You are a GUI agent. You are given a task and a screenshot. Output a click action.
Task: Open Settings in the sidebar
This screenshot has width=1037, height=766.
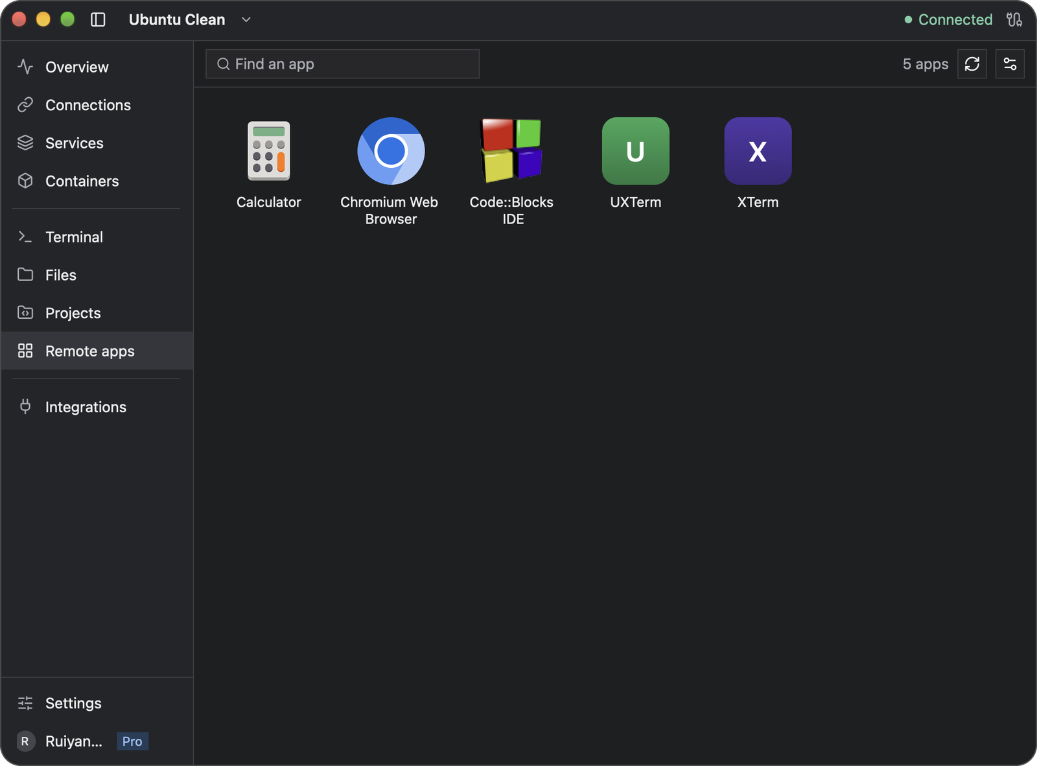click(x=97, y=703)
